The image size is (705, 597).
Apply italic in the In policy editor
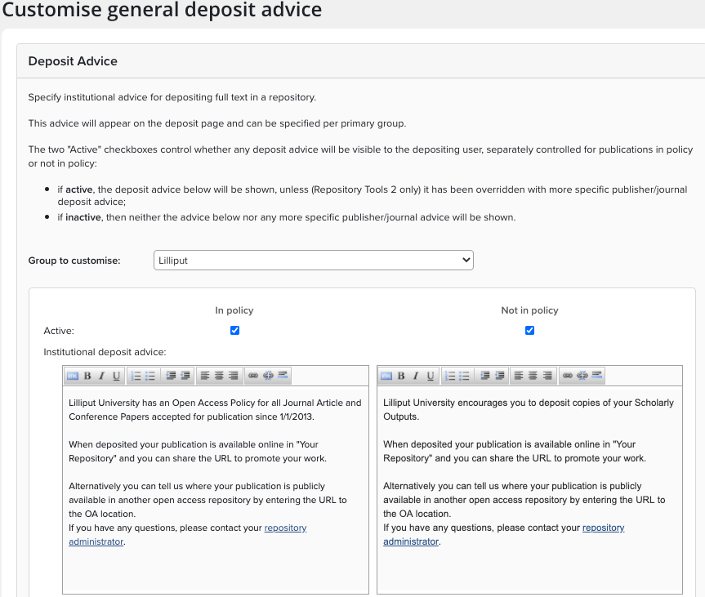click(101, 376)
